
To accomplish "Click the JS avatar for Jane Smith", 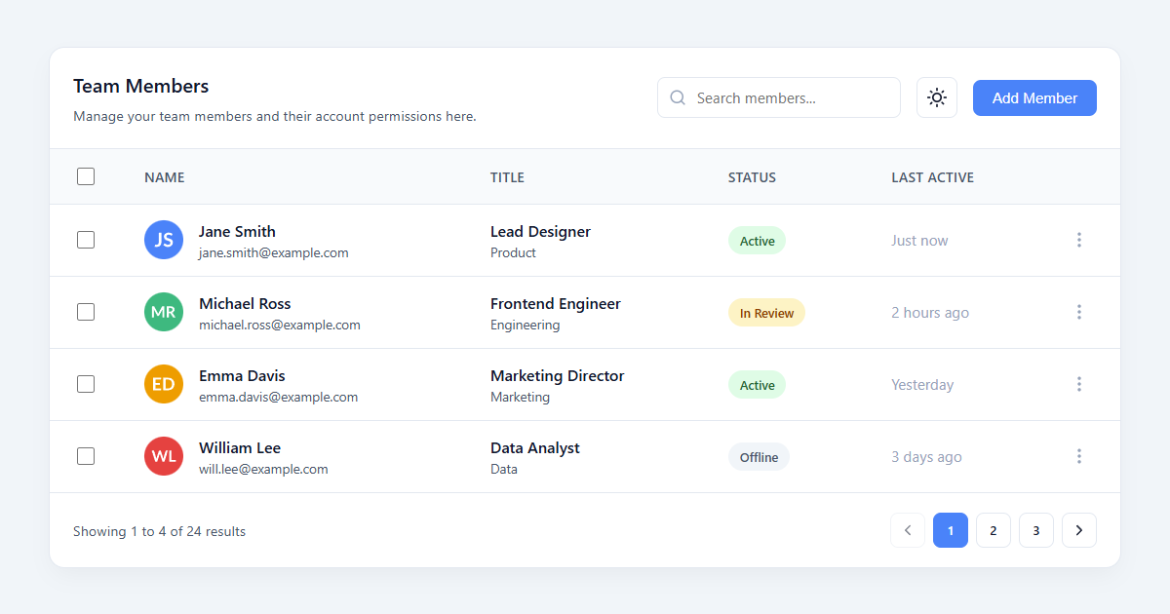I will 164,240.
